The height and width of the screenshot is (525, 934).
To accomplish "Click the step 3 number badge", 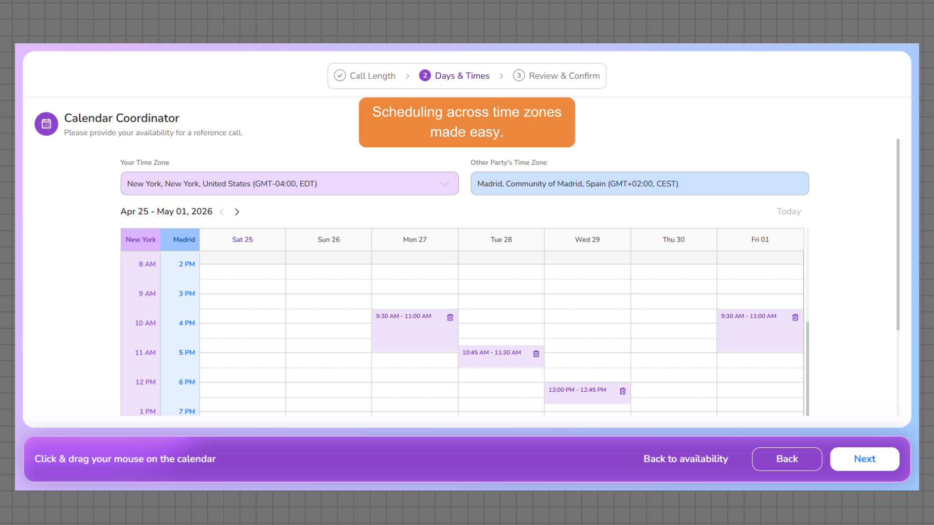I will (519, 75).
